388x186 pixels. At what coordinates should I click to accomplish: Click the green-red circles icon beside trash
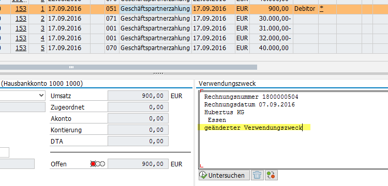[271, 175]
